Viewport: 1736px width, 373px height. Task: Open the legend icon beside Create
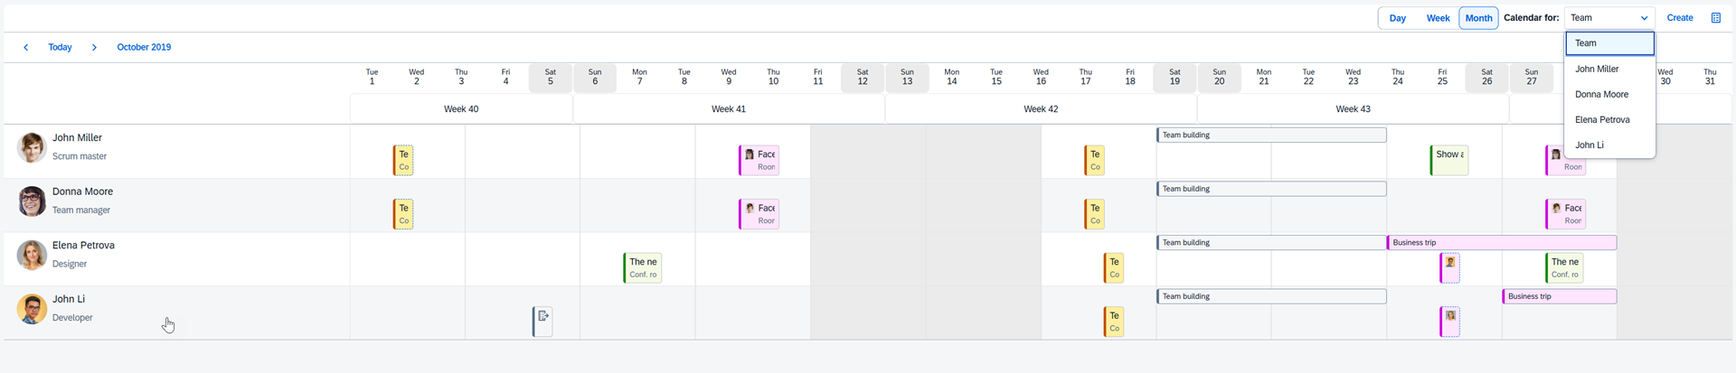(1715, 18)
